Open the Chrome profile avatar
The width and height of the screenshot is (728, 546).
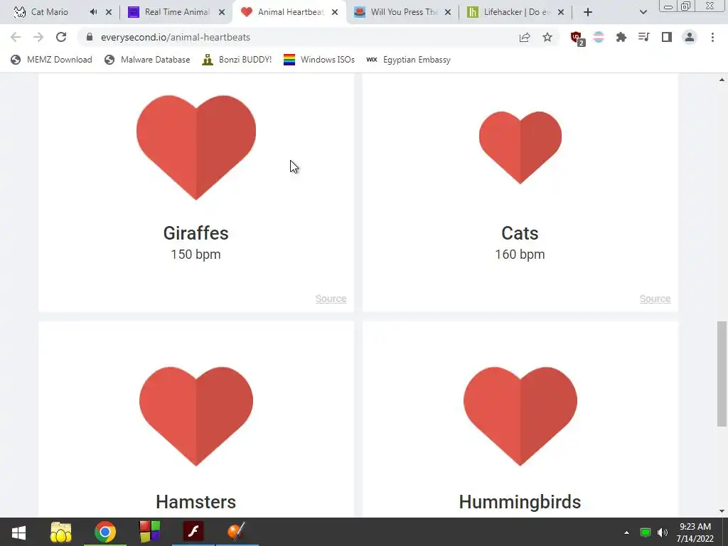(690, 37)
